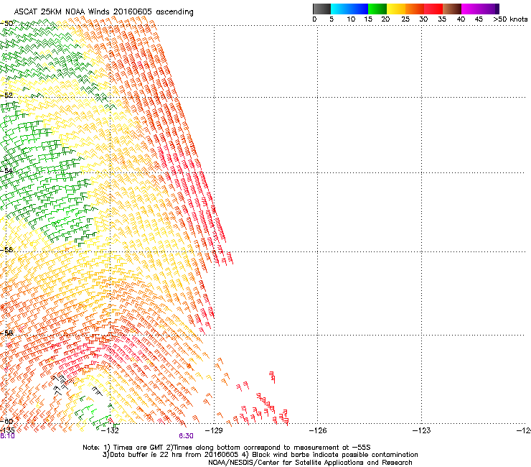Click the '35' label under the color bar
This screenshot has height=467, width=531.
(x=442, y=19)
